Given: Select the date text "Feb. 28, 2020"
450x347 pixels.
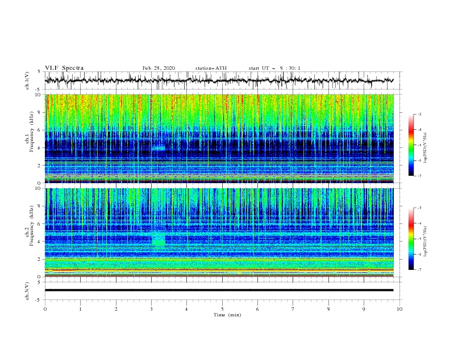Looking at the screenshot, I should (x=159, y=68).
